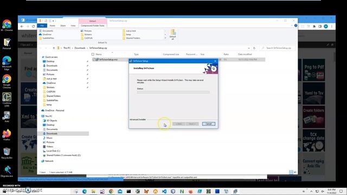Select the Compressed Folder Tools tab
Viewport: 347px width, 195px height.
coord(93,25)
